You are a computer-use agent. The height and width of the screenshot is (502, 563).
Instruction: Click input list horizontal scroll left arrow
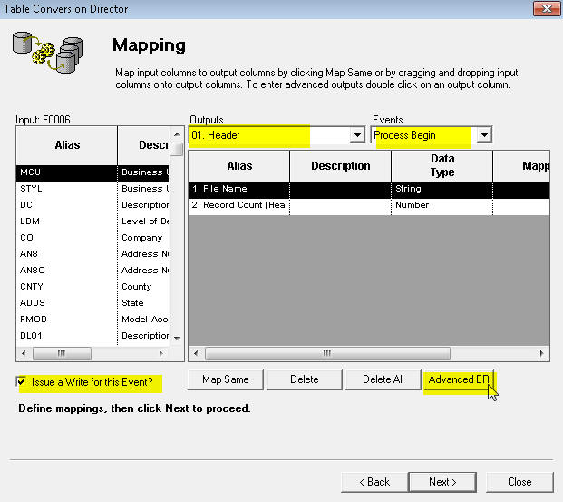[x=24, y=353]
